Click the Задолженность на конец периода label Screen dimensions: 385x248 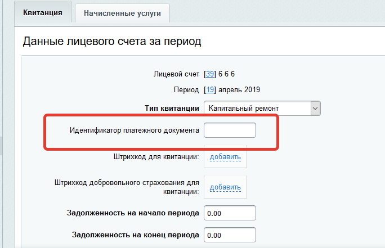click(x=135, y=235)
